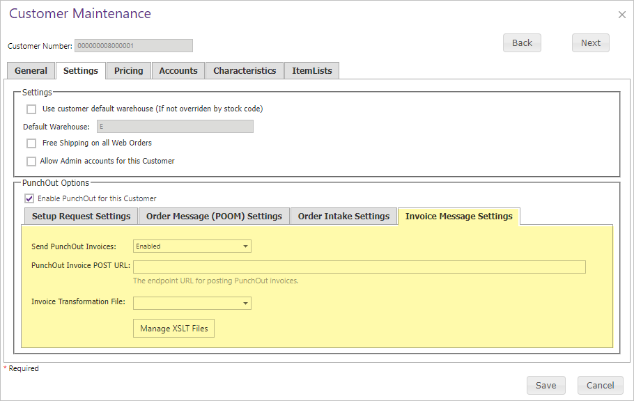Click the Manage XSLT Files button
This screenshot has width=634, height=401.
click(173, 329)
